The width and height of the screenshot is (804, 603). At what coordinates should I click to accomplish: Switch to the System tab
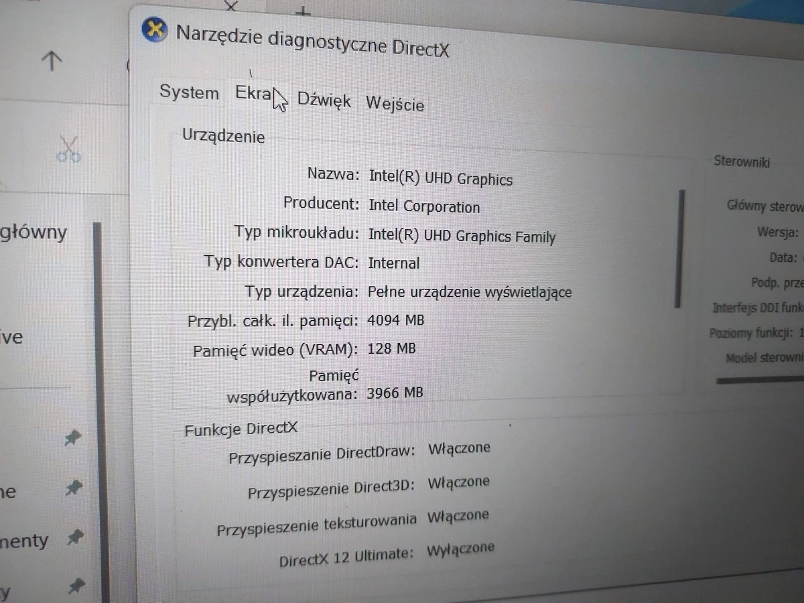tap(188, 93)
